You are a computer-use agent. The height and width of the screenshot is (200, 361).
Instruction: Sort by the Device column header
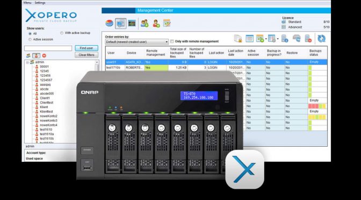135,53
